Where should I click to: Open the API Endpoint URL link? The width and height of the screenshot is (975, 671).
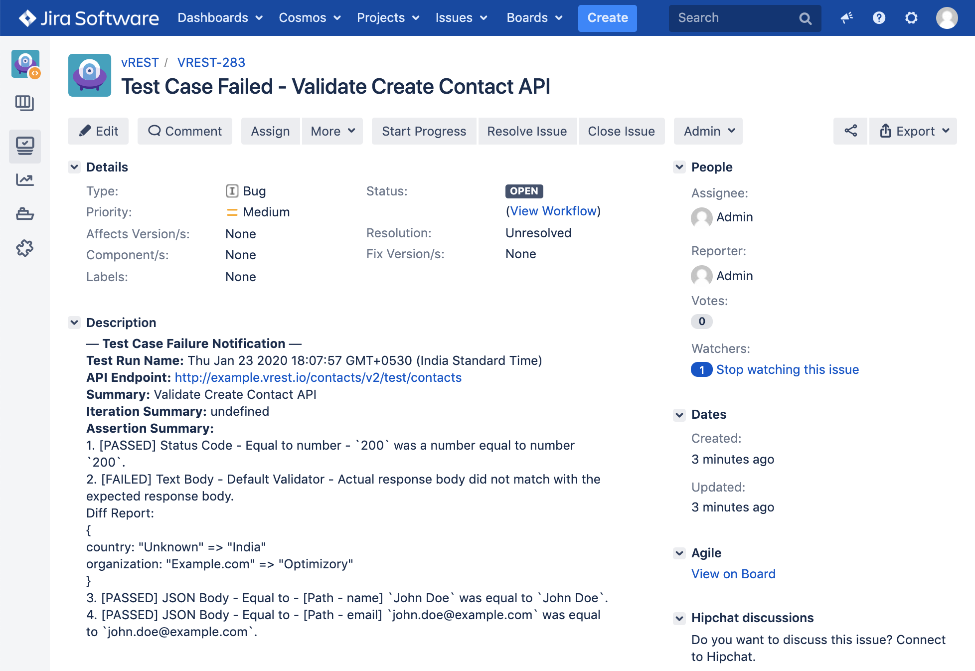click(x=318, y=377)
